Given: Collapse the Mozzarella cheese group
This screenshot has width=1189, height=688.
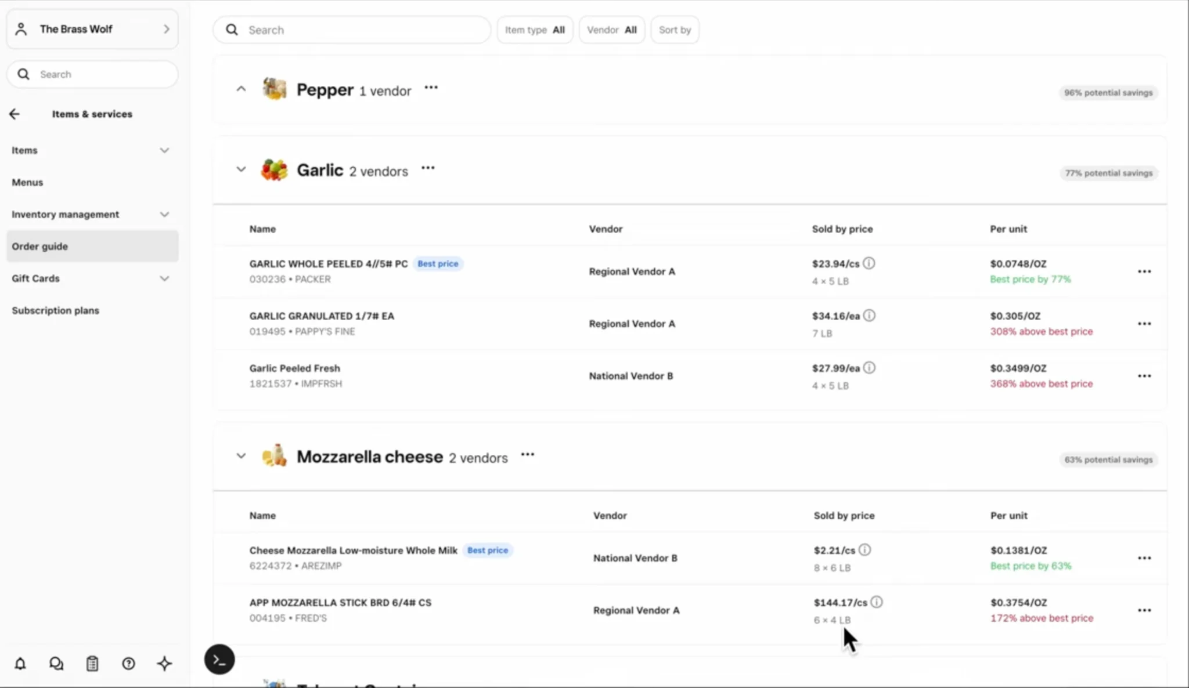Looking at the screenshot, I should (241, 456).
